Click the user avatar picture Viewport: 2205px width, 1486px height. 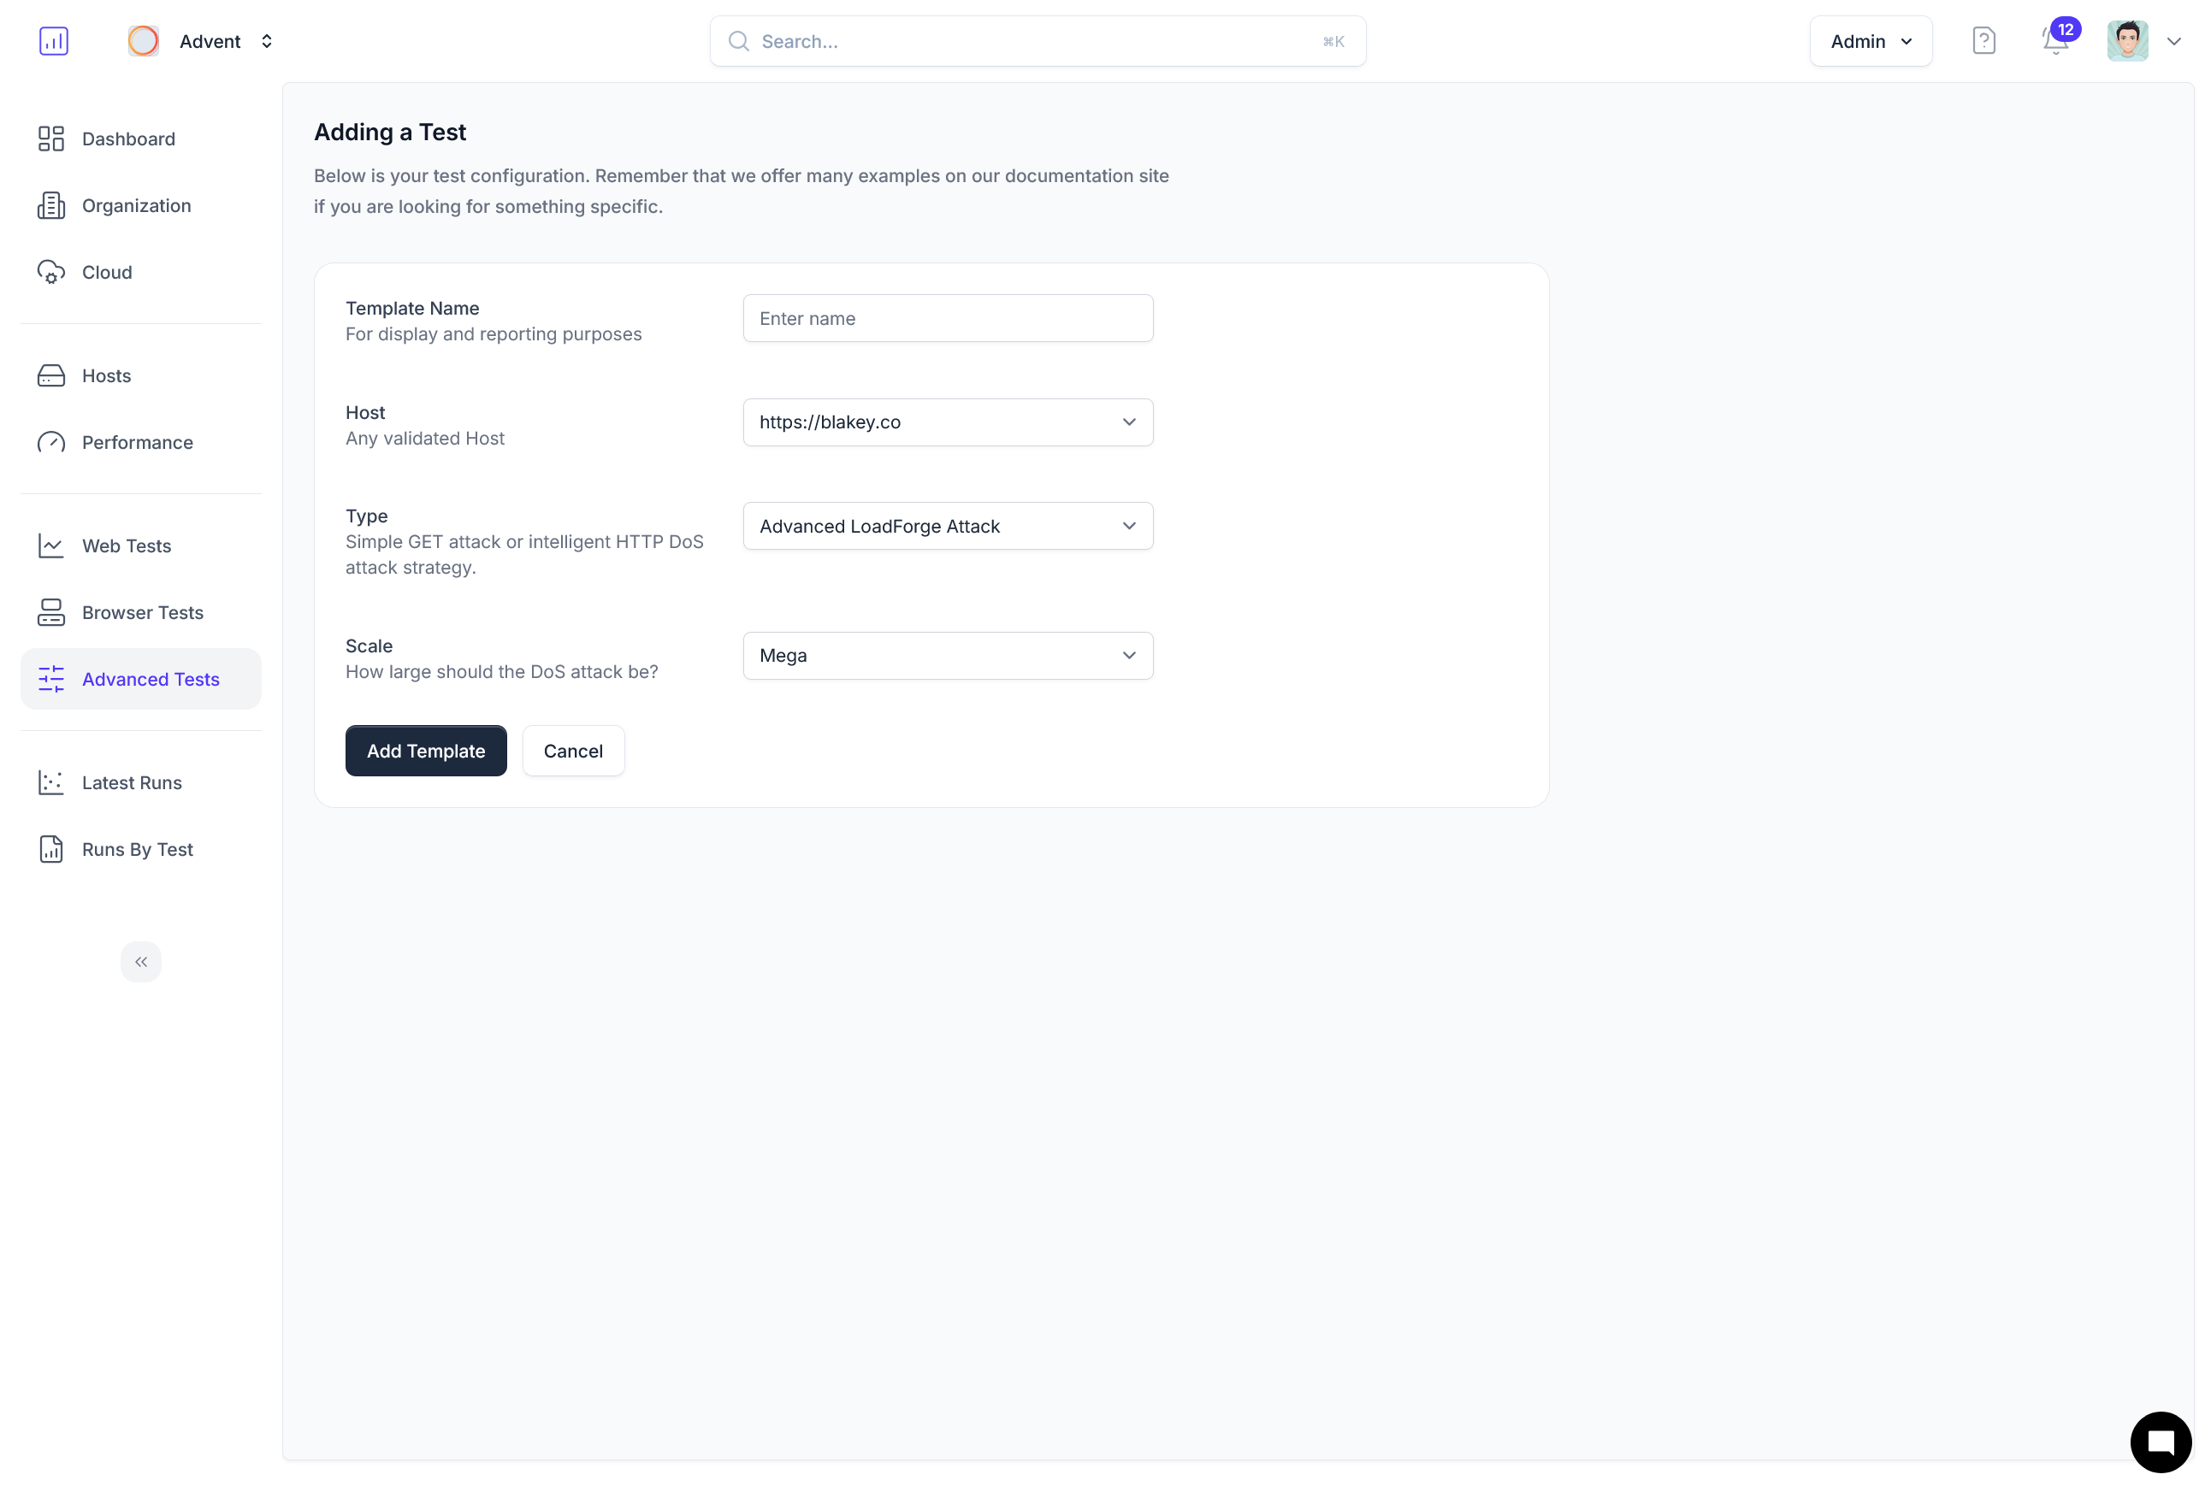2126,41
